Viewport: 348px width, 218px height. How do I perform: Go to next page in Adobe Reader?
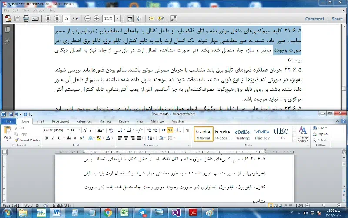57,19
